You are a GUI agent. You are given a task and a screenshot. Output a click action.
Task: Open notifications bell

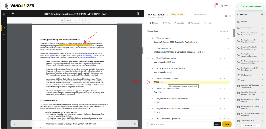(215, 6)
